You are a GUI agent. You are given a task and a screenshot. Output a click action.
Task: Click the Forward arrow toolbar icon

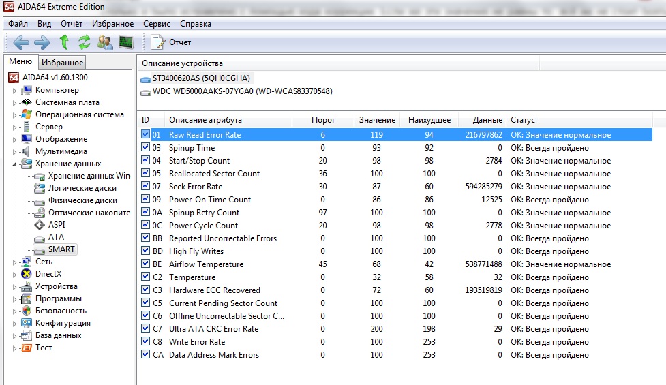(42, 42)
